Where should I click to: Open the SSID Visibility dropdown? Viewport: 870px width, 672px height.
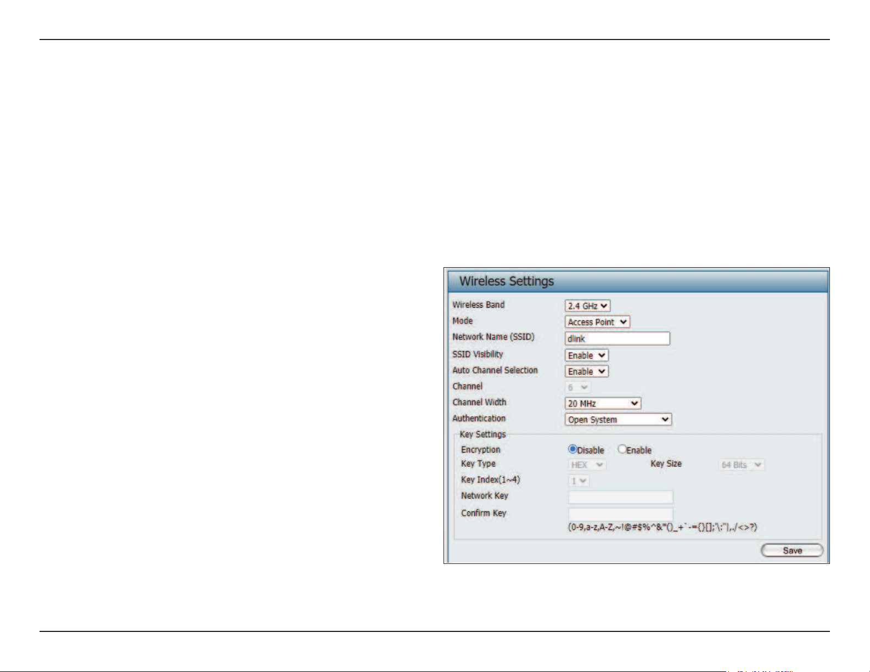click(587, 355)
